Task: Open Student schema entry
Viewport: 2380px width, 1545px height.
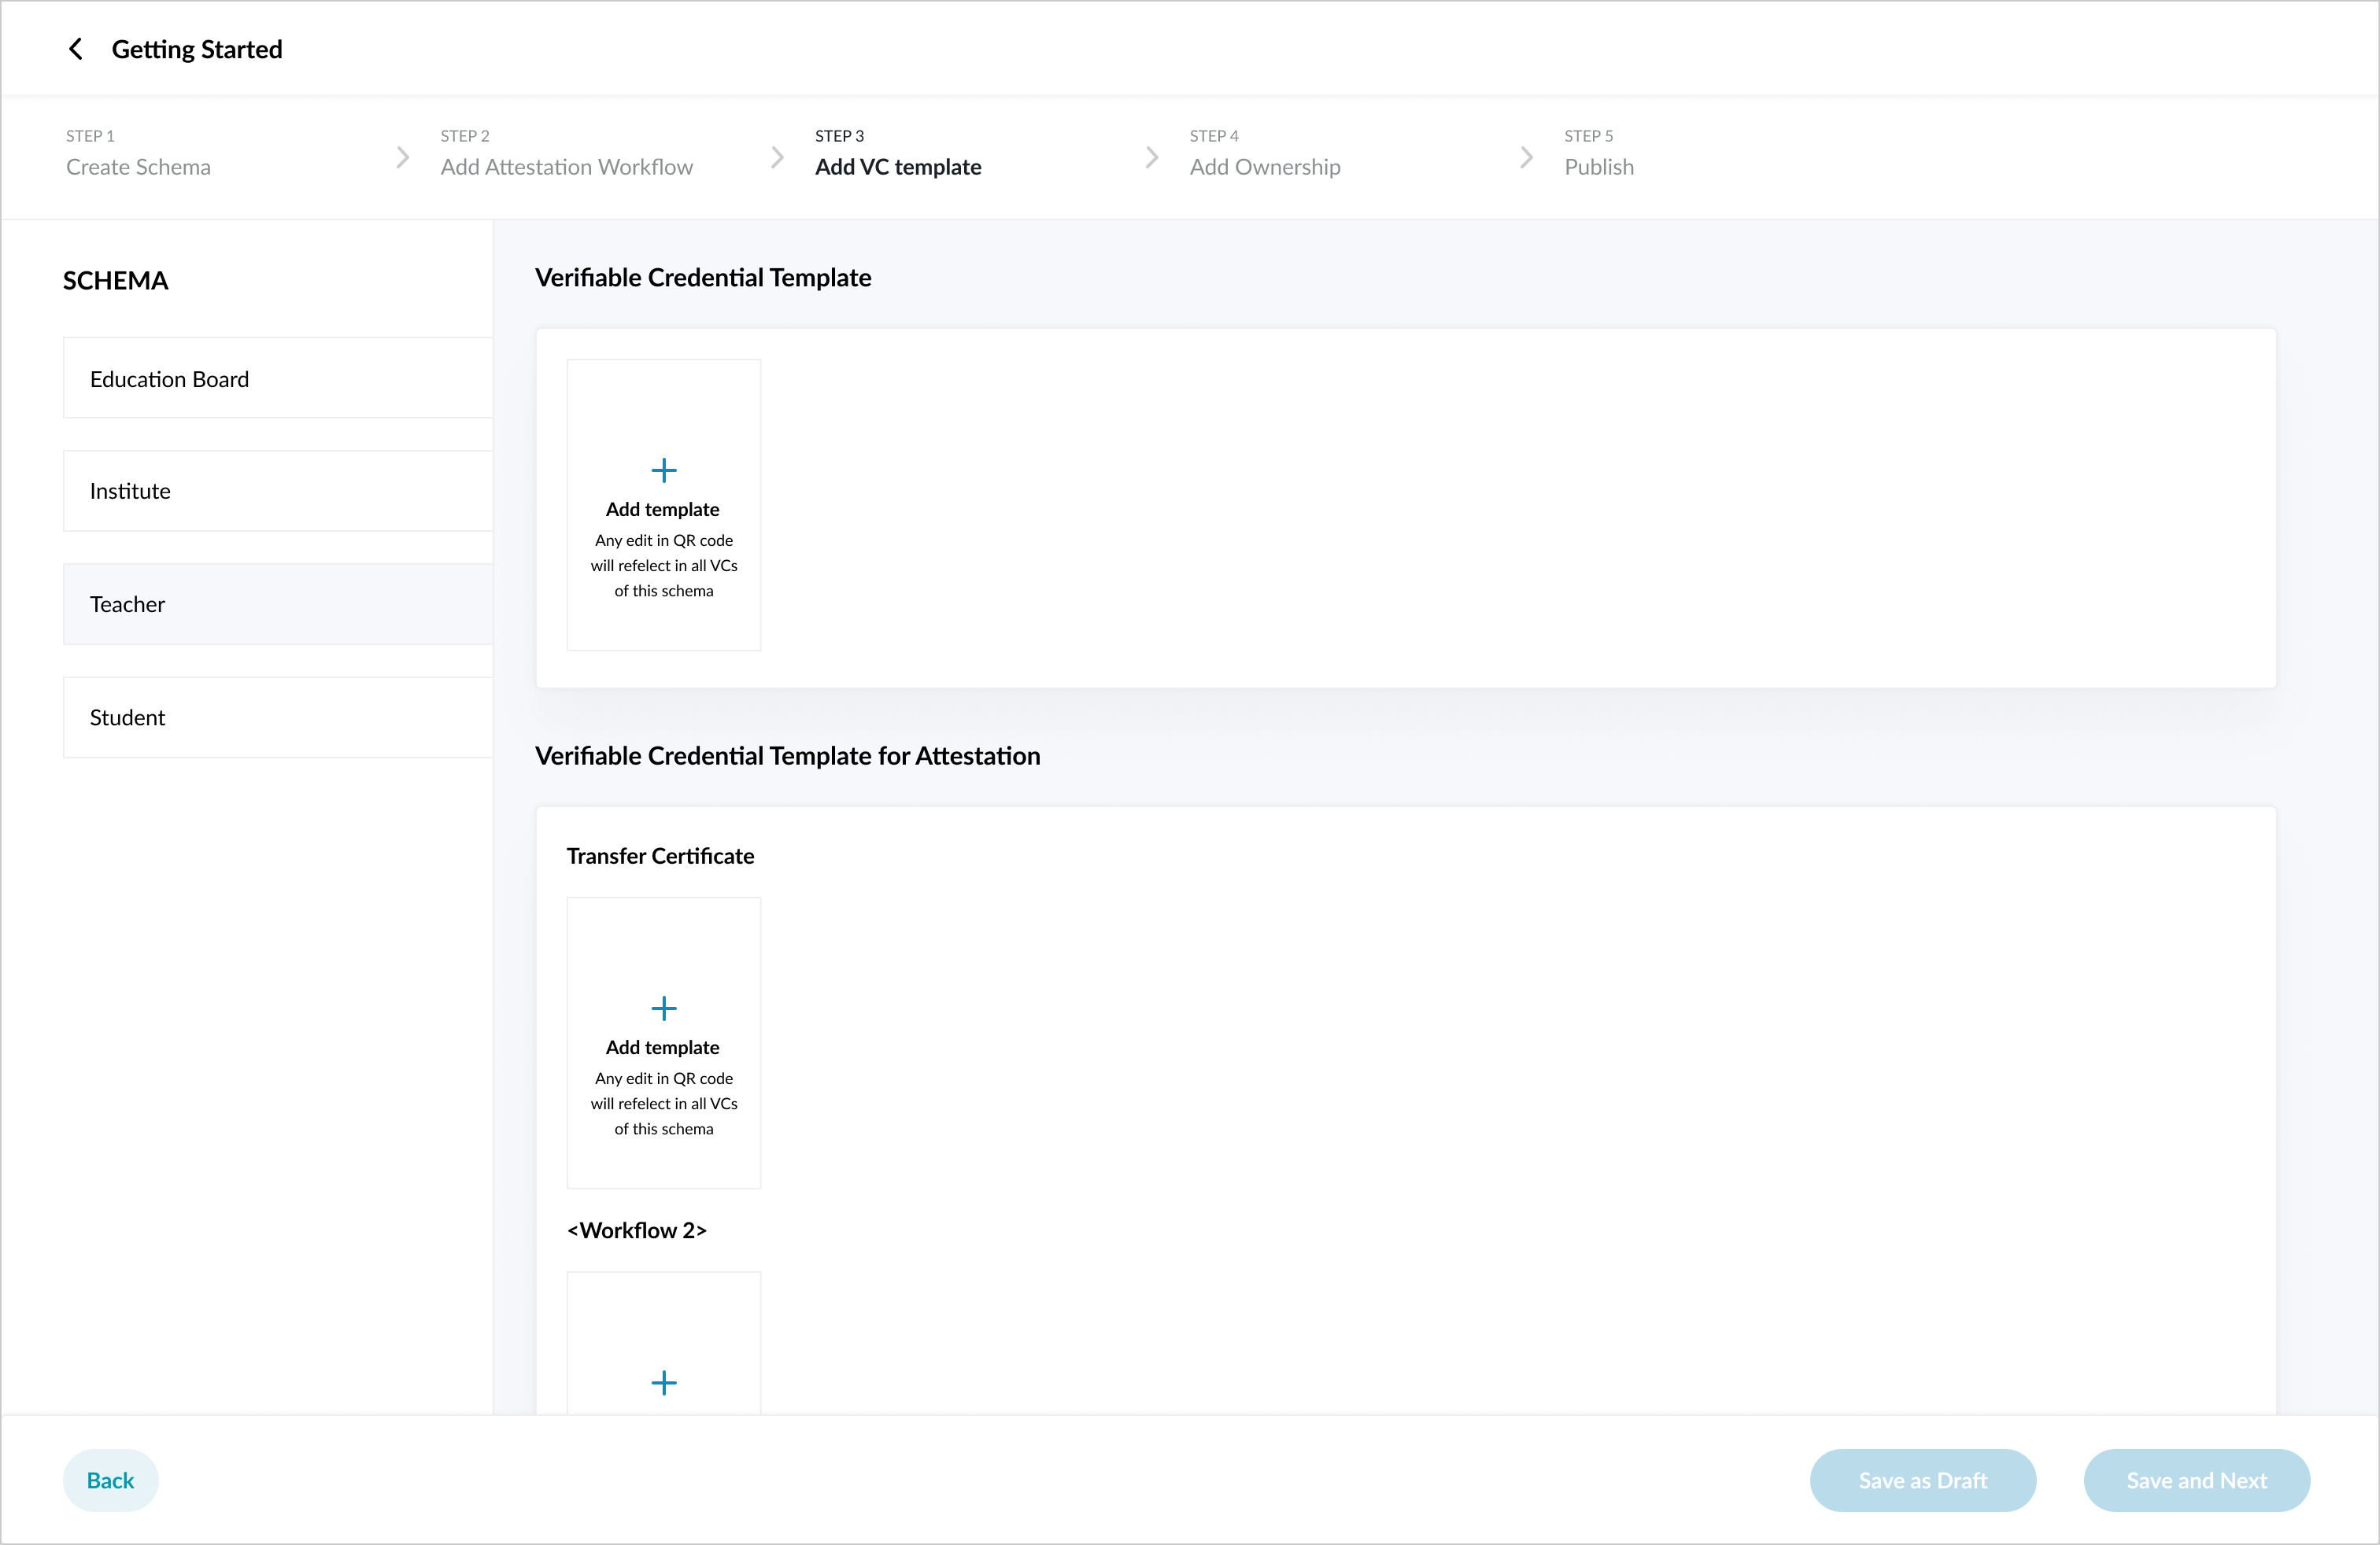Action: (277, 717)
